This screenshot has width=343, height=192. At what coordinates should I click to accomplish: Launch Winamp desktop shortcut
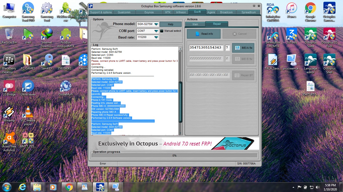9,114
